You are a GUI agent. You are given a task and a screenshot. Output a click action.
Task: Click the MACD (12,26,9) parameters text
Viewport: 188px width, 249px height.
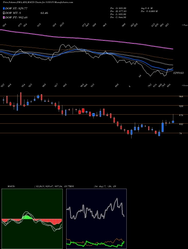[x=52, y=186]
